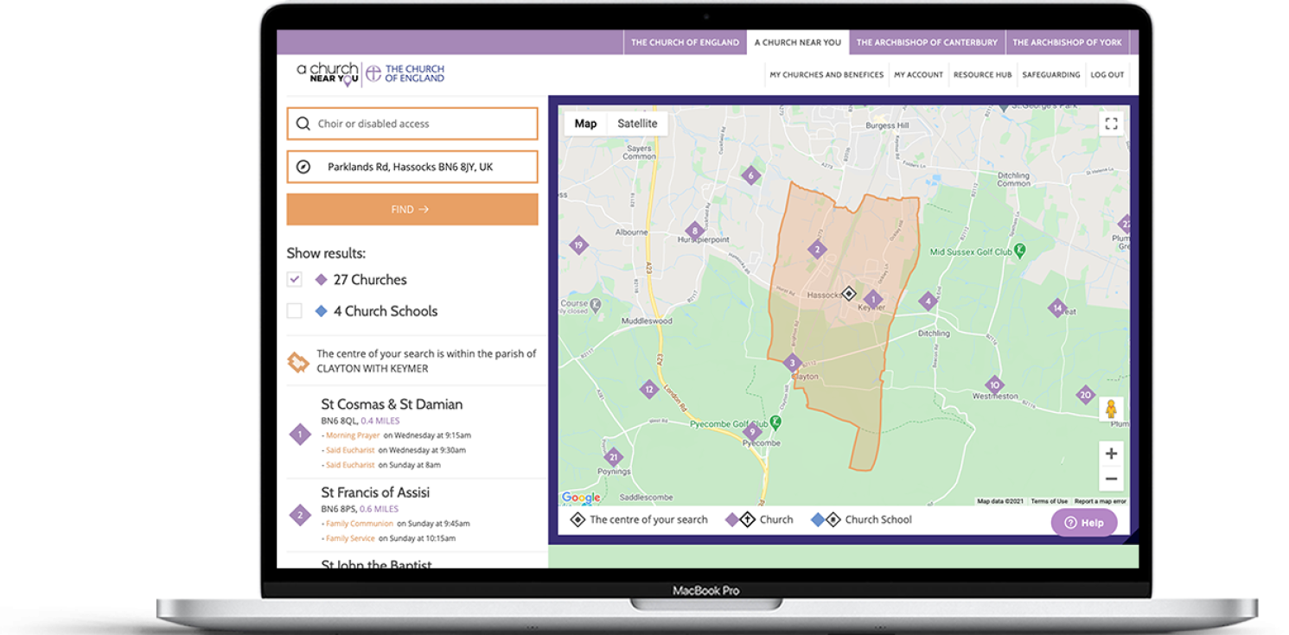Select church marker 19 on the map

pyautogui.click(x=578, y=245)
